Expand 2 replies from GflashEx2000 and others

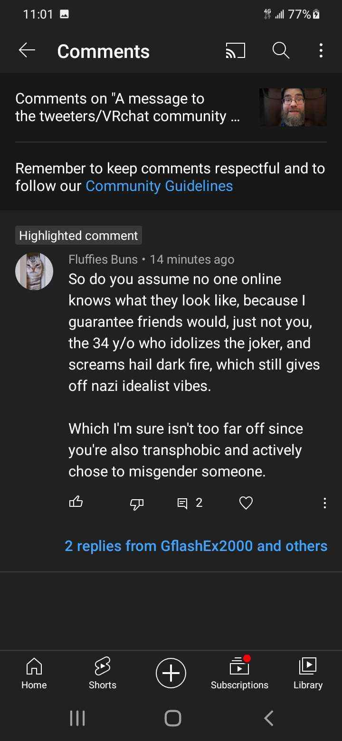coord(196,546)
